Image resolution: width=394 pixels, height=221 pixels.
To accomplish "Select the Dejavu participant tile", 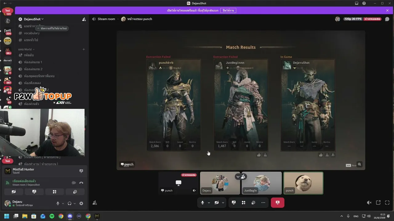I will [x=220, y=183].
